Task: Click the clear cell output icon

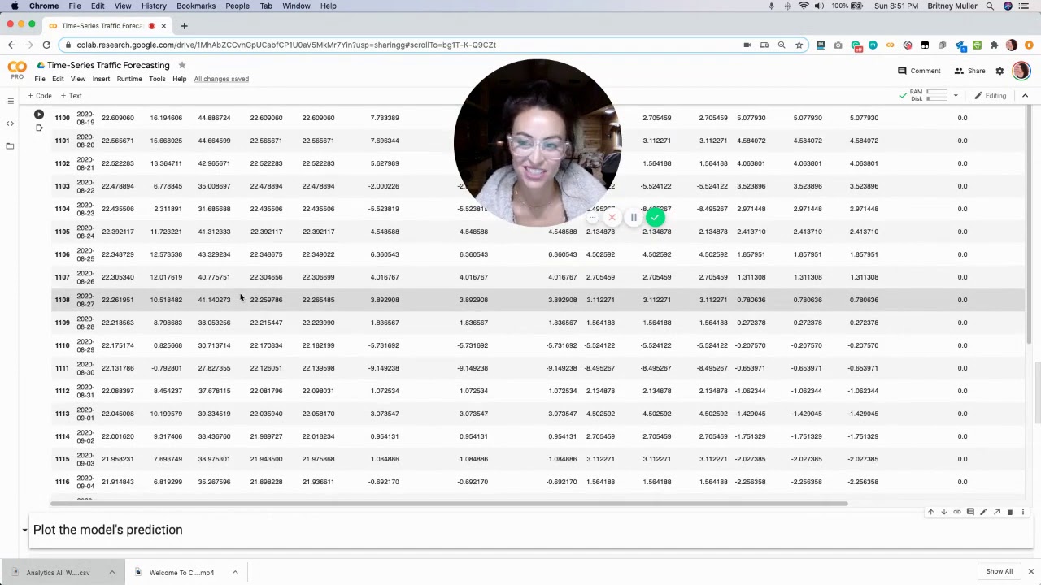Action: coord(38,128)
